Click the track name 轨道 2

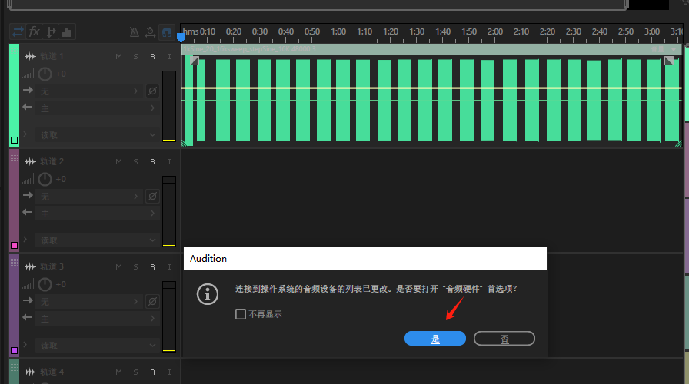point(52,162)
